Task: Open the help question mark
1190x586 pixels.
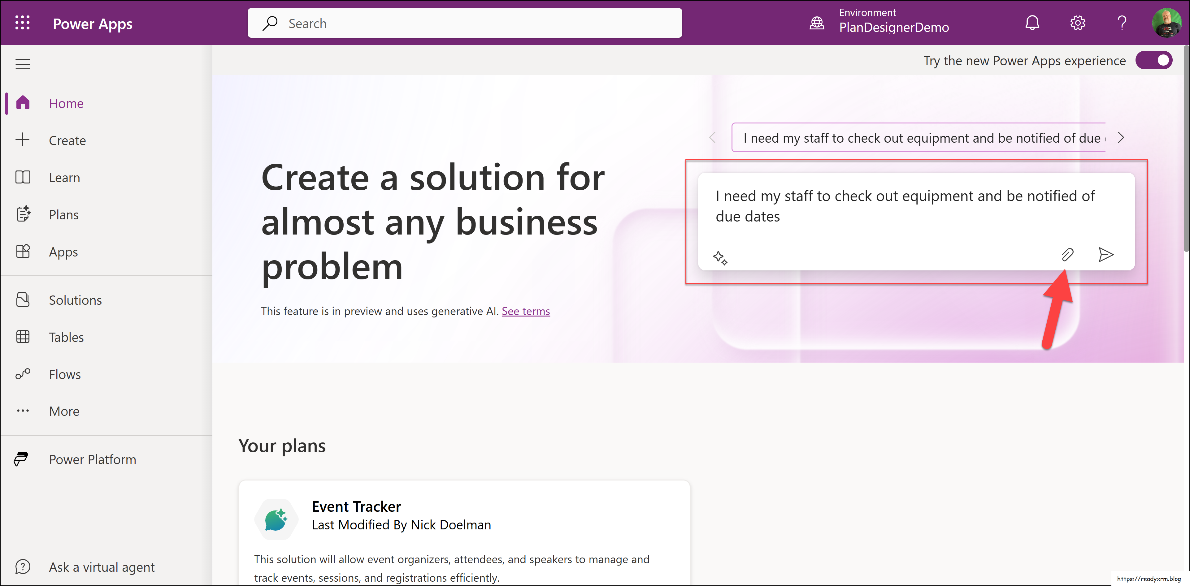Action: pos(1122,23)
